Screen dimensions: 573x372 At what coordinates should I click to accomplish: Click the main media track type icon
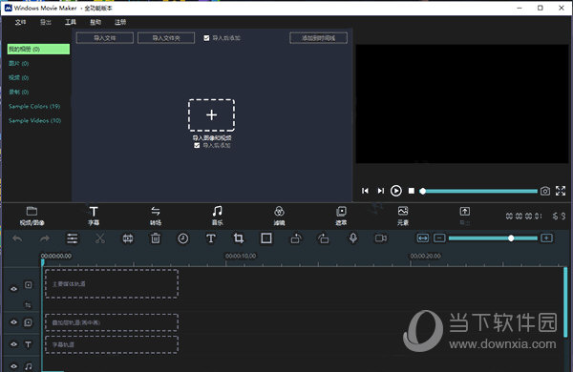click(x=28, y=285)
